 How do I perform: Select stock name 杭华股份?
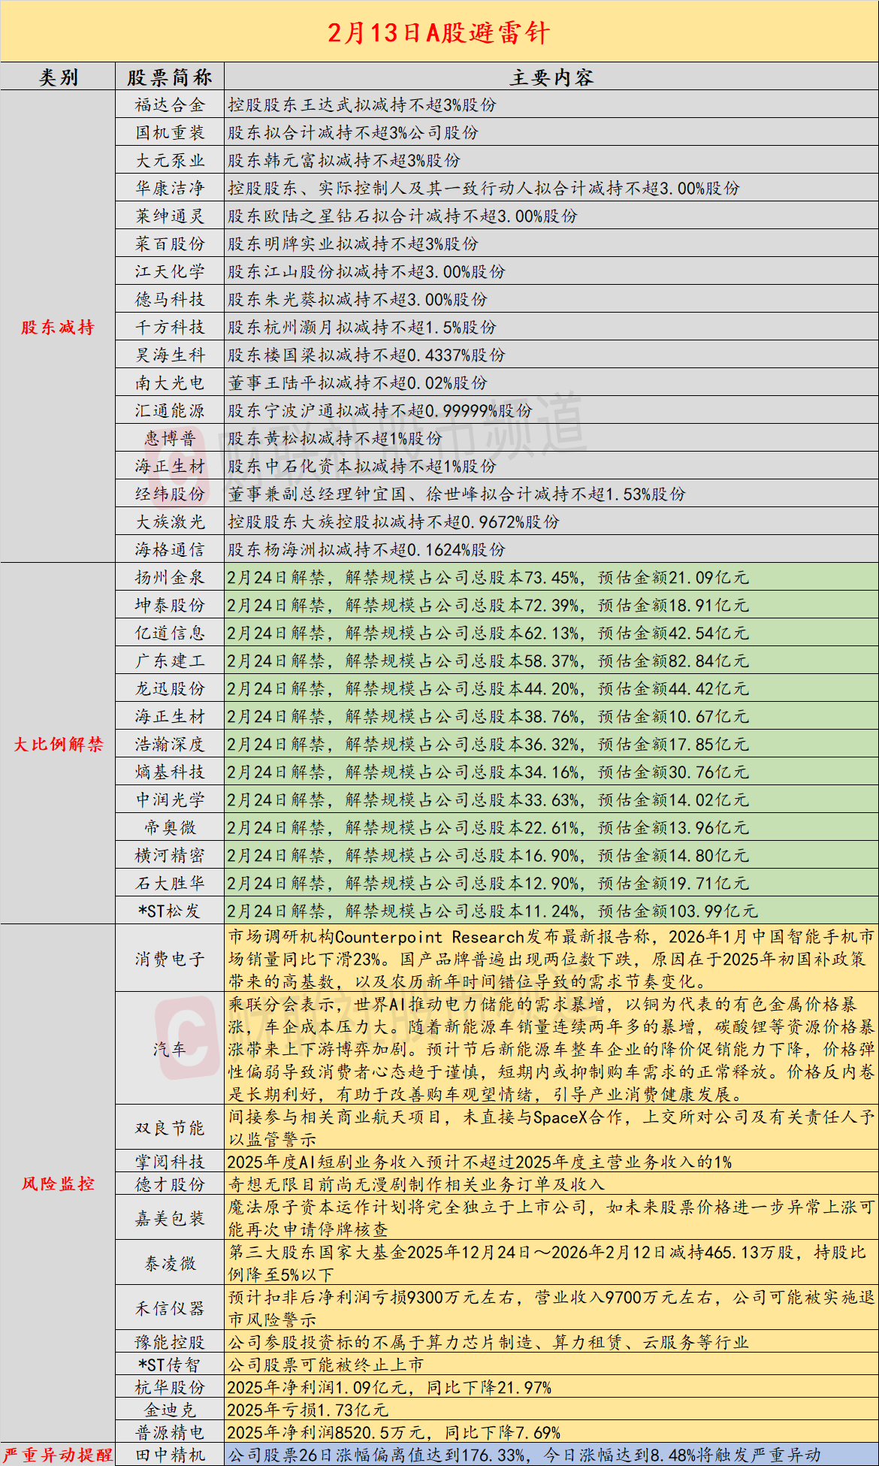coord(170,1388)
